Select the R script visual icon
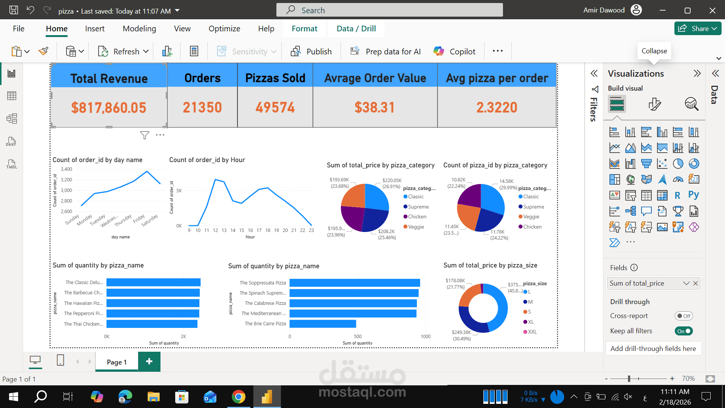This screenshot has height=408, width=725. pyautogui.click(x=677, y=195)
